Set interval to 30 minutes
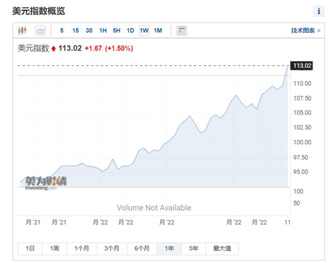Viewport: 328px width, 263px height. click(89, 31)
